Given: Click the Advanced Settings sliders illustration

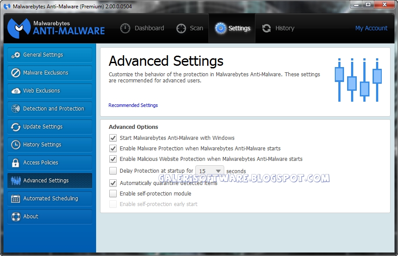Looking at the screenshot, I should [x=358, y=80].
